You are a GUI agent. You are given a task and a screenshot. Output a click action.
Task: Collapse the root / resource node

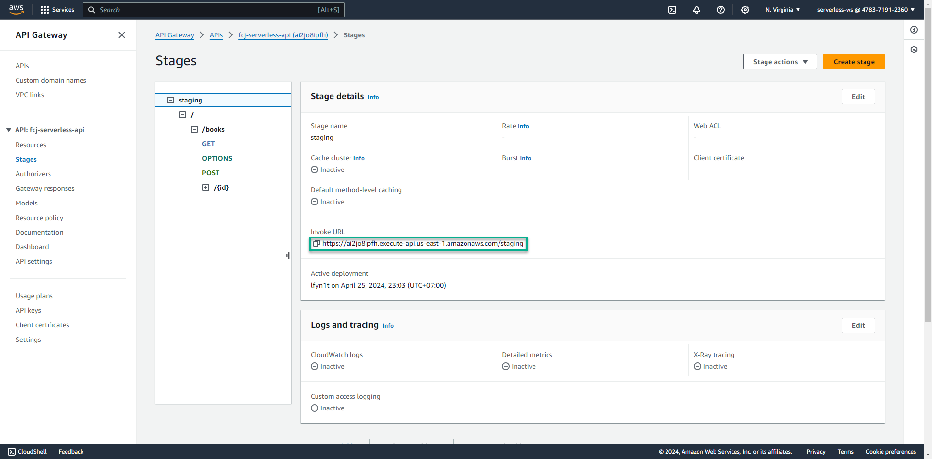[183, 115]
